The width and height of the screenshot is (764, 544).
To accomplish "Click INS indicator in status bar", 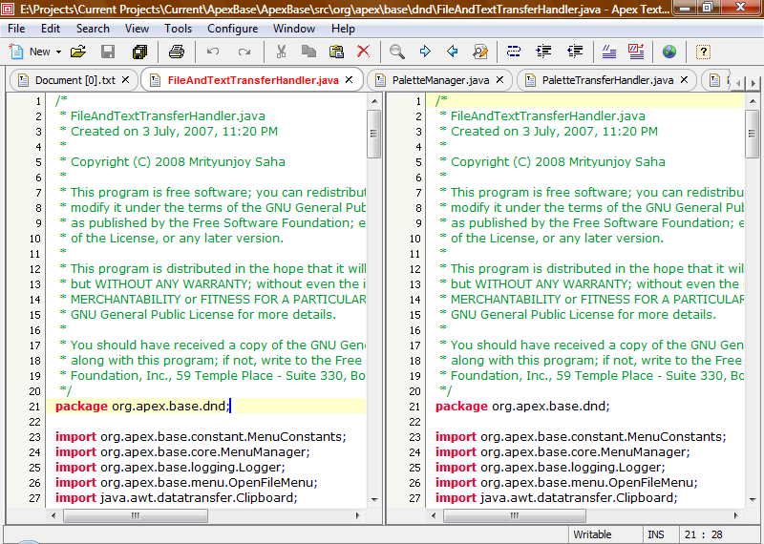I will (656, 534).
